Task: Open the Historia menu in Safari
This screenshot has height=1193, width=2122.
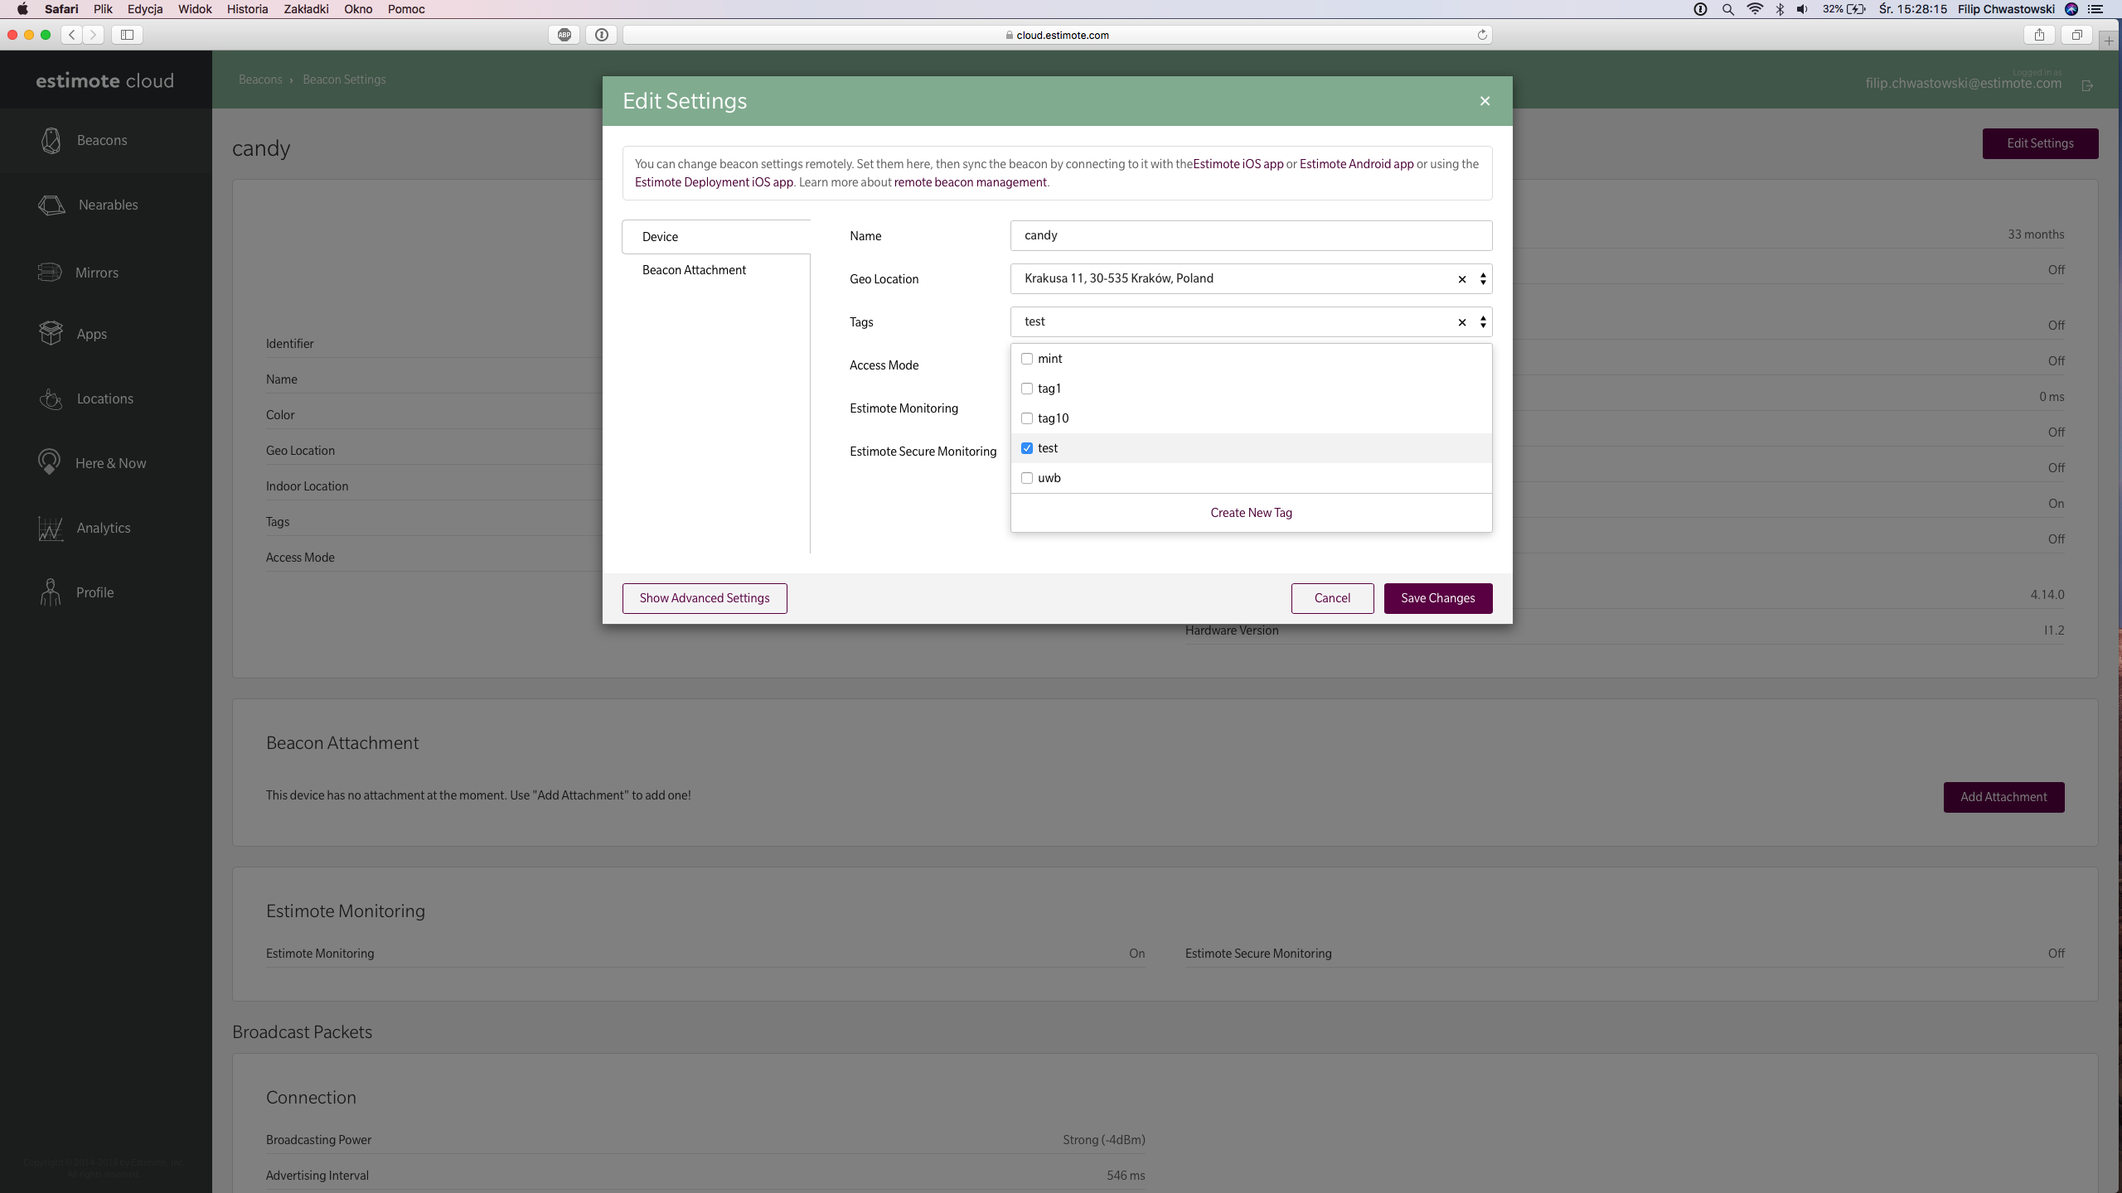Action: point(247,9)
